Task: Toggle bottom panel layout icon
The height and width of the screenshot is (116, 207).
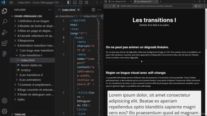Action: pos(75,3)
